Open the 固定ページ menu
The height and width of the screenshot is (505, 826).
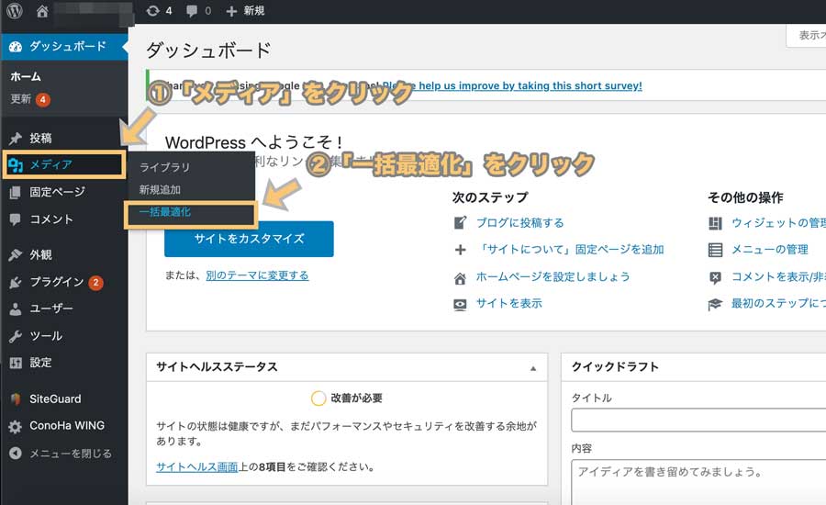(x=57, y=192)
